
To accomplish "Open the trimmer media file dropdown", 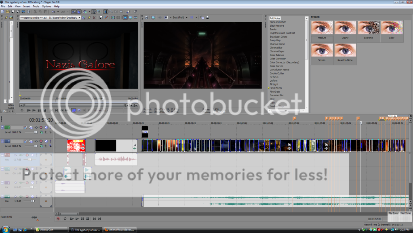I will click(x=79, y=18).
